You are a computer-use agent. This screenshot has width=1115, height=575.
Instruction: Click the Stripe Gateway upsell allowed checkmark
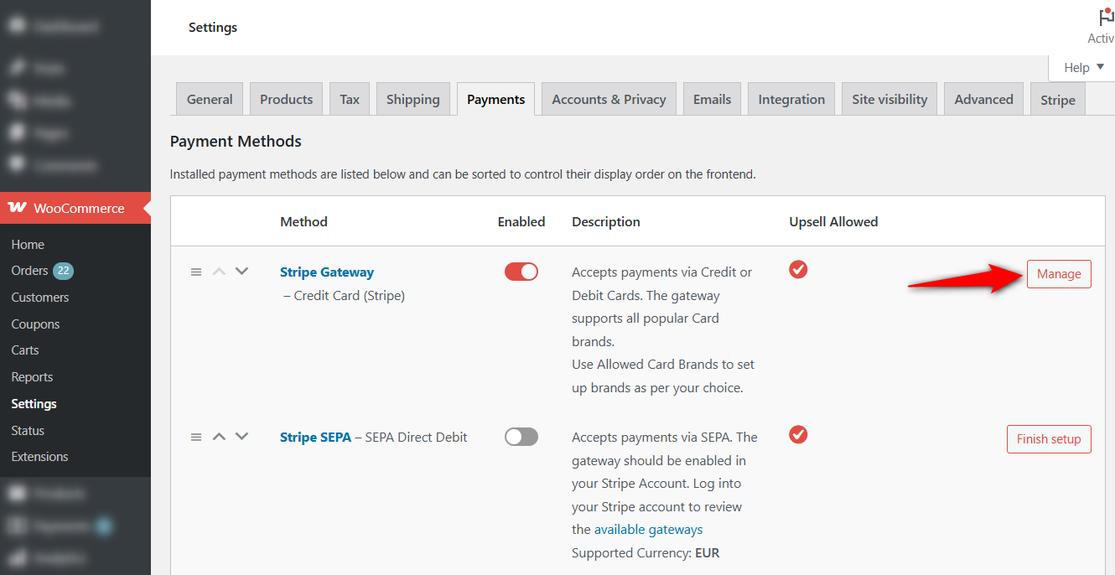(798, 269)
